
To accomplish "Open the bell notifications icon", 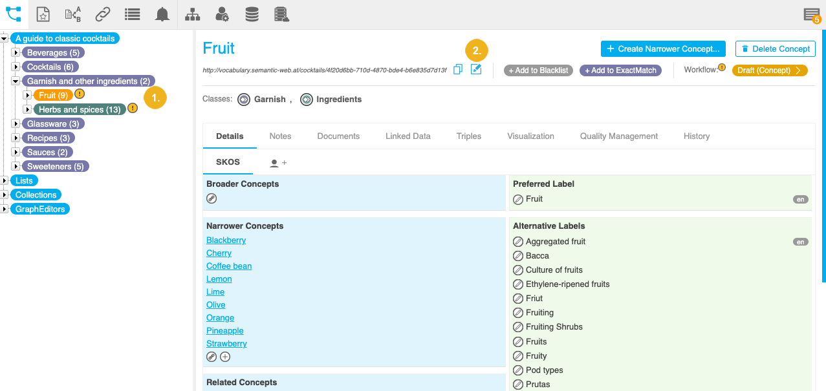I will point(162,14).
